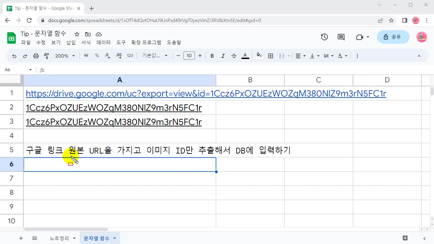Add a new sheet with the plus icon

tap(21, 238)
